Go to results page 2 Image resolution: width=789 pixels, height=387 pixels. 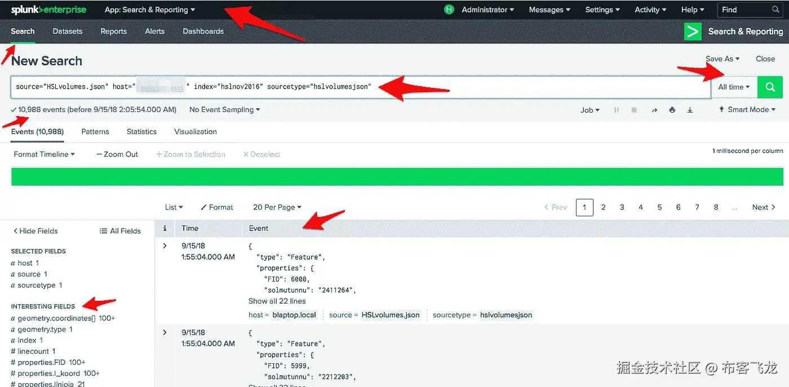pos(603,207)
